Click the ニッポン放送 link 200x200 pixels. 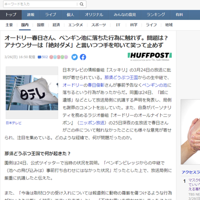coord(92,123)
